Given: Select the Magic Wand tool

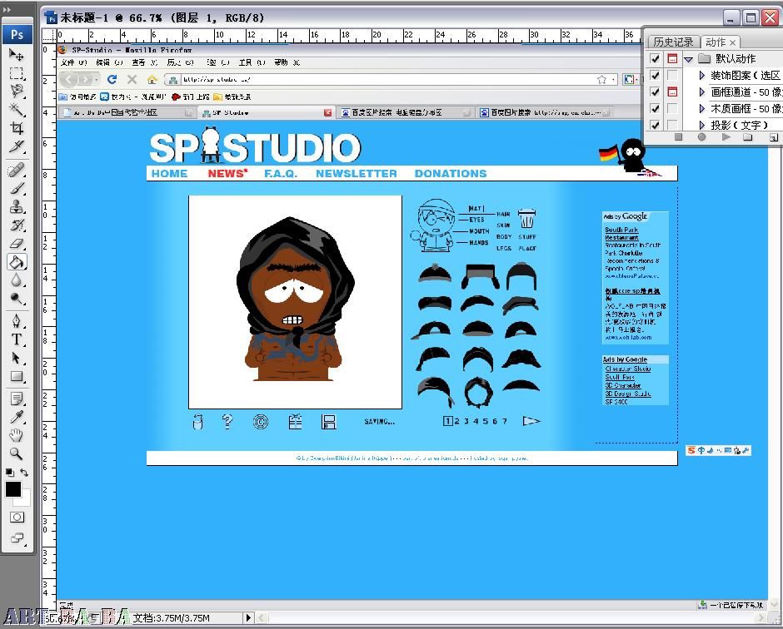Looking at the screenshot, I should point(17,110).
